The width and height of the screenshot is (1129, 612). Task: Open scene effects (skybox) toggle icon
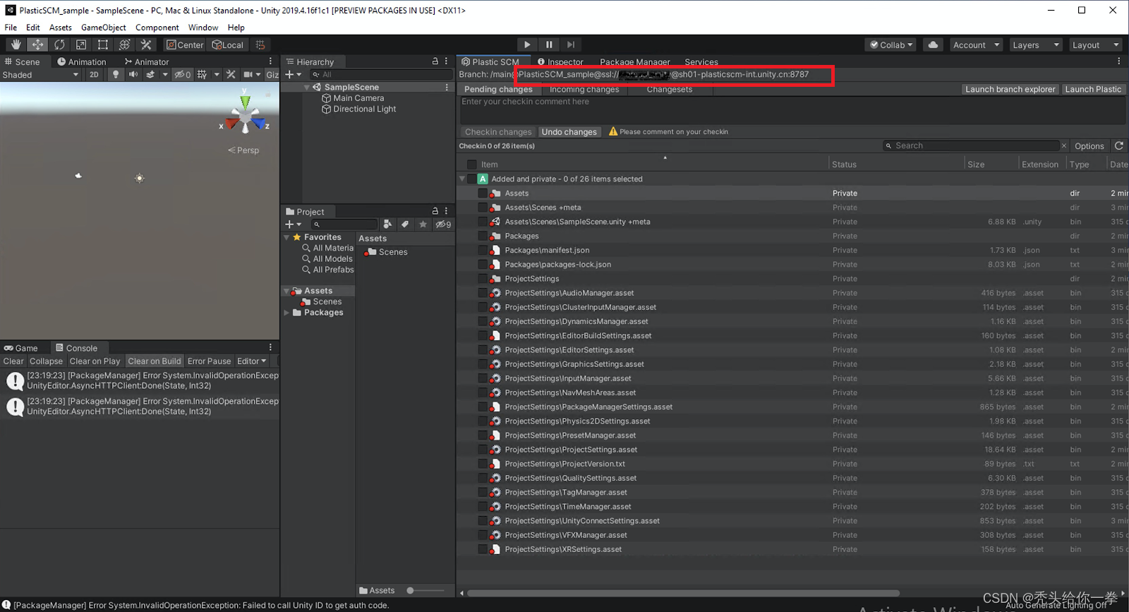[x=150, y=74]
